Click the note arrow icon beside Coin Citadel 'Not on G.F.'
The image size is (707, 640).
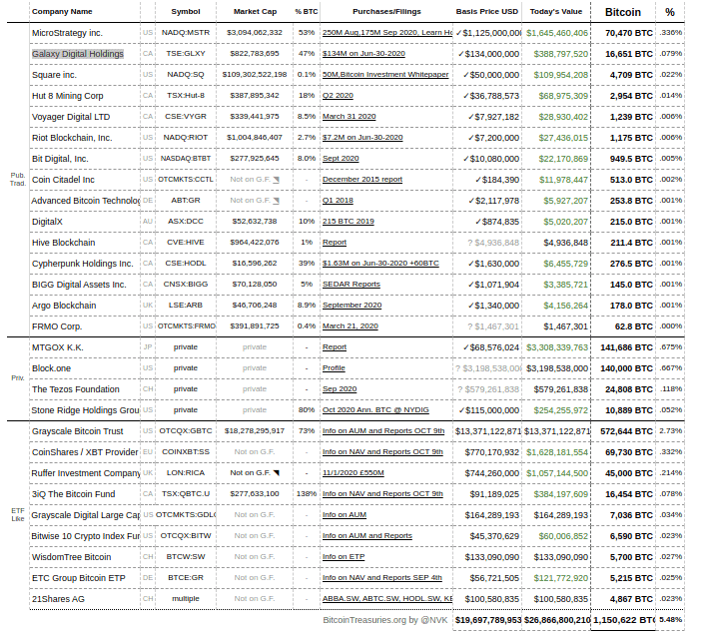276,180
